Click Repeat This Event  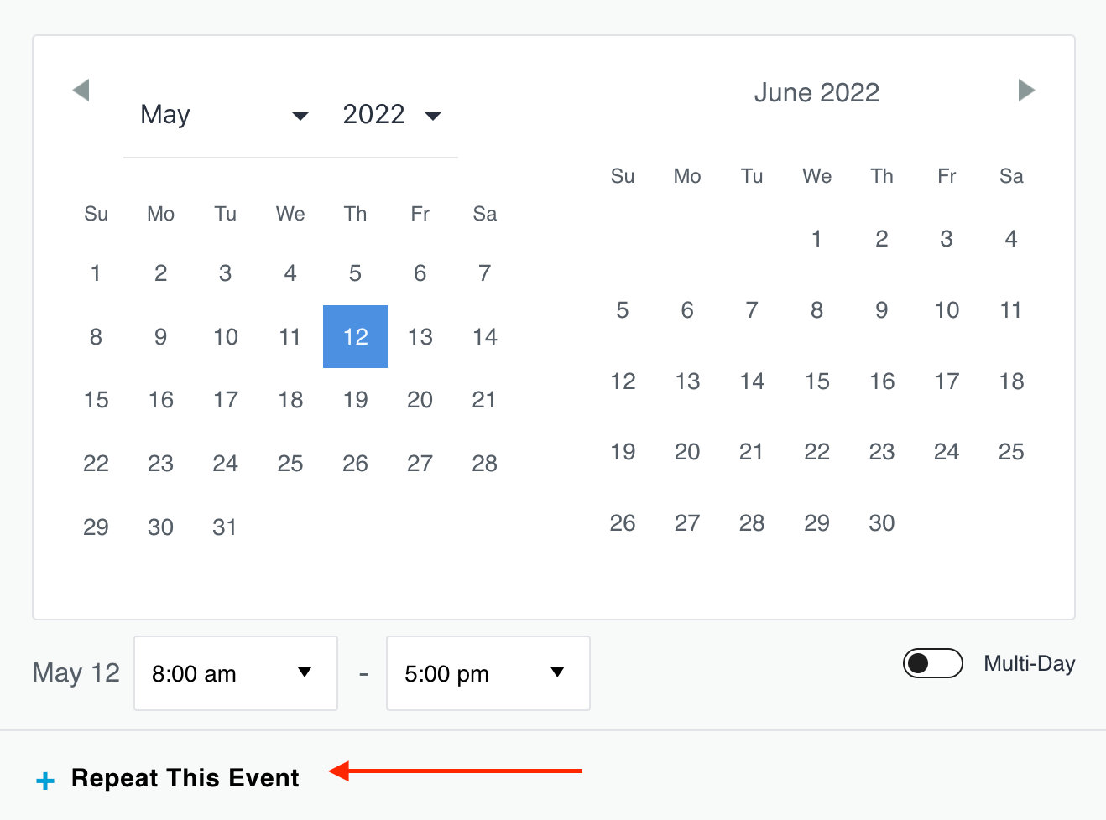pyautogui.click(x=185, y=777)
